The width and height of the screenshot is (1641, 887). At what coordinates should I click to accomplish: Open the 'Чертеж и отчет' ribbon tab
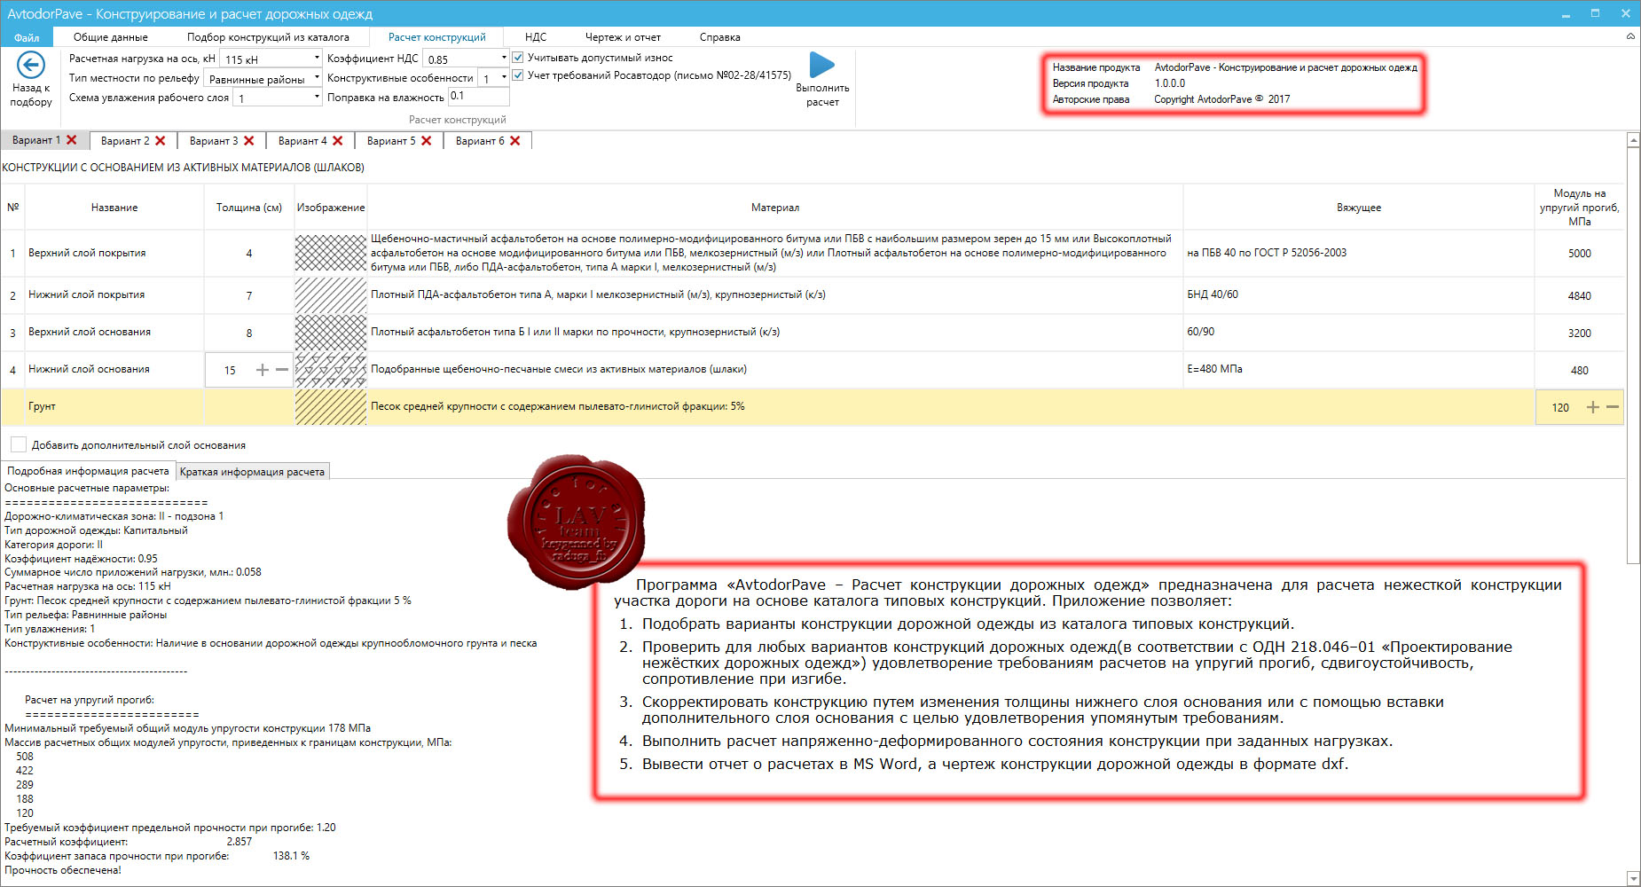tap(623, 37)
